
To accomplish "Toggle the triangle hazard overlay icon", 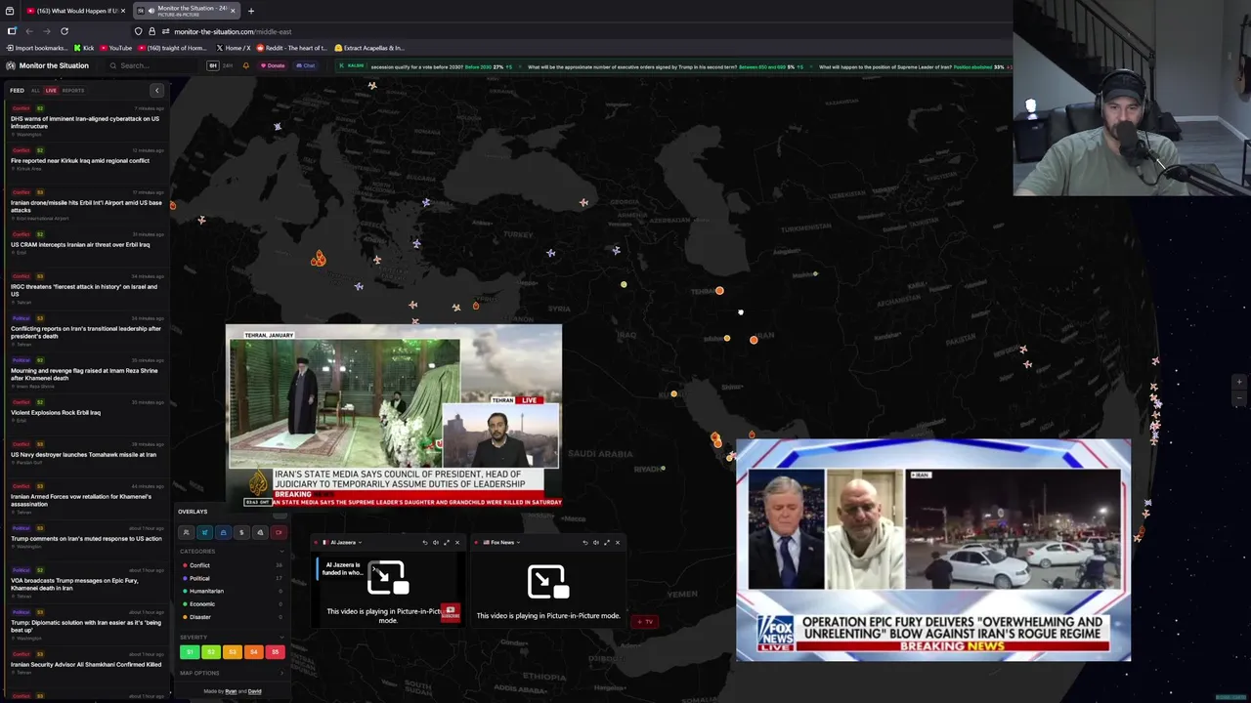I will [260, 532].
